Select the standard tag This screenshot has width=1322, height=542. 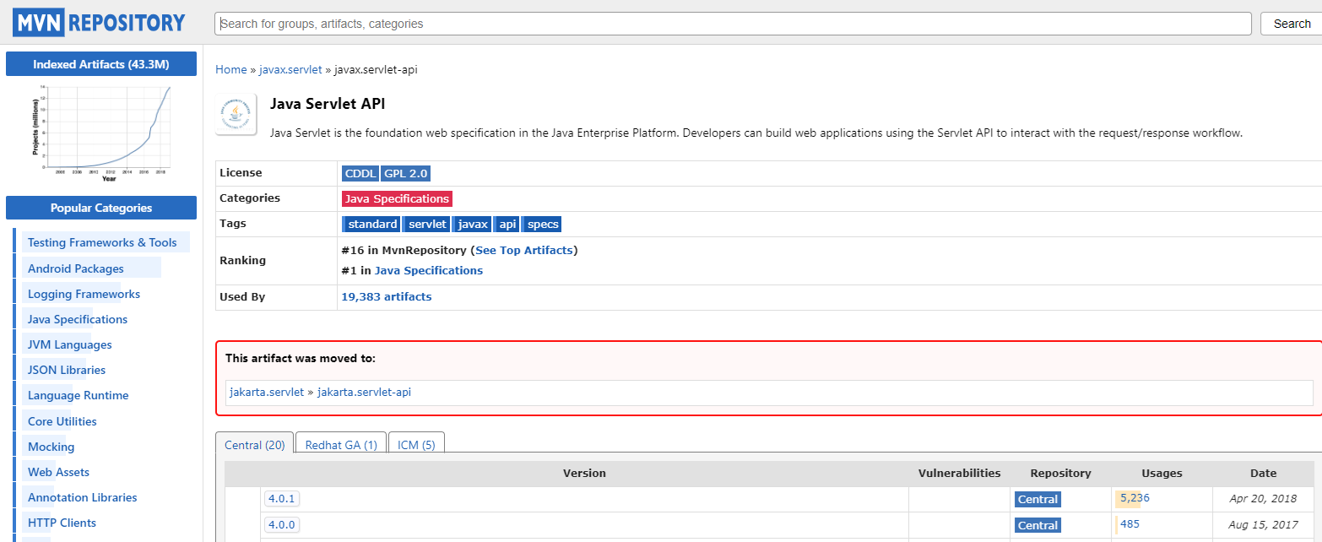point(371,224)
